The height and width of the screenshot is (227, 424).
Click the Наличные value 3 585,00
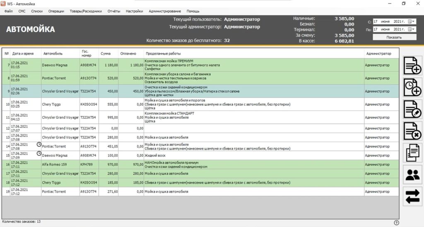344,19
